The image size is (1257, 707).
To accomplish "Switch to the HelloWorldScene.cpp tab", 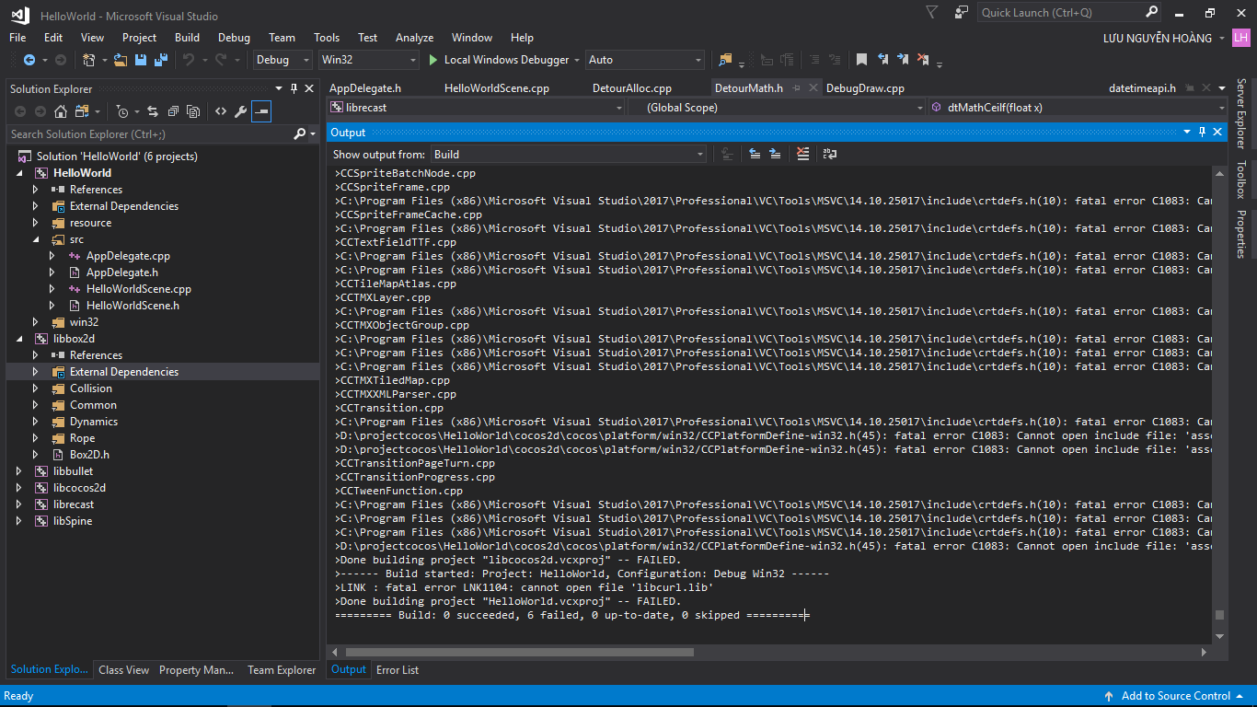I will (497, 88).
